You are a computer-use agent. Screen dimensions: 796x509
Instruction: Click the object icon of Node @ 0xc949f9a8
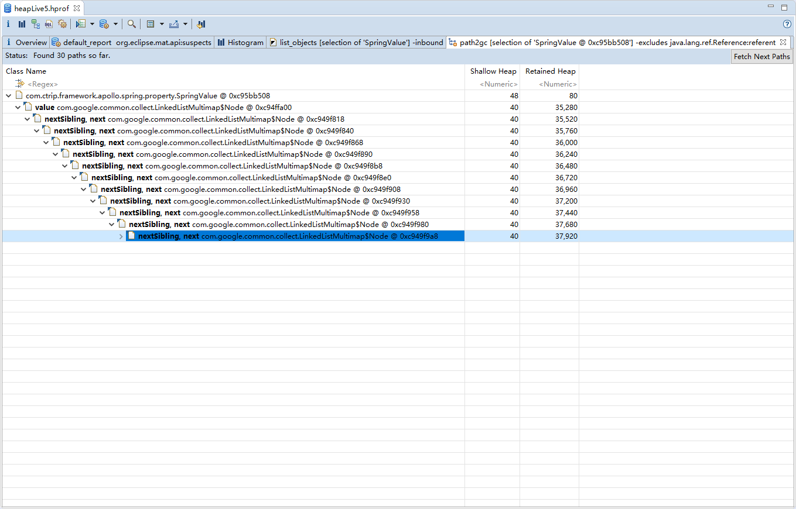131,236
